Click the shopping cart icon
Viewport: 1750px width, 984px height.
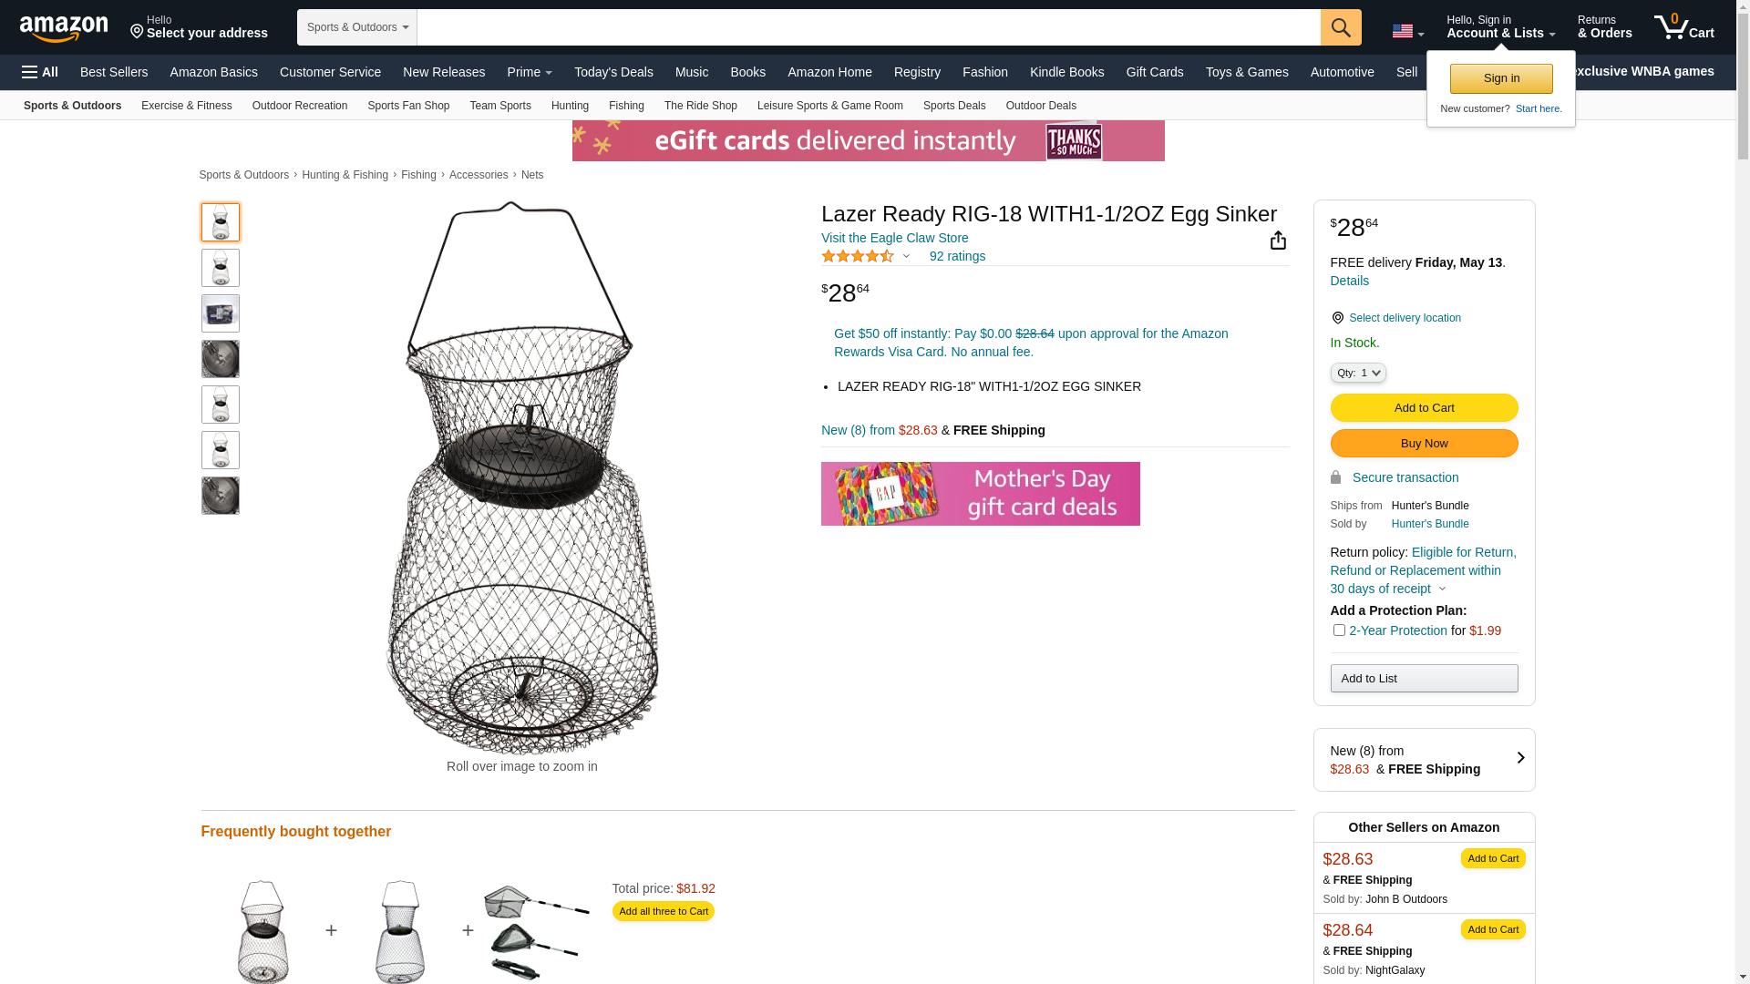(x=1683, y=27)
